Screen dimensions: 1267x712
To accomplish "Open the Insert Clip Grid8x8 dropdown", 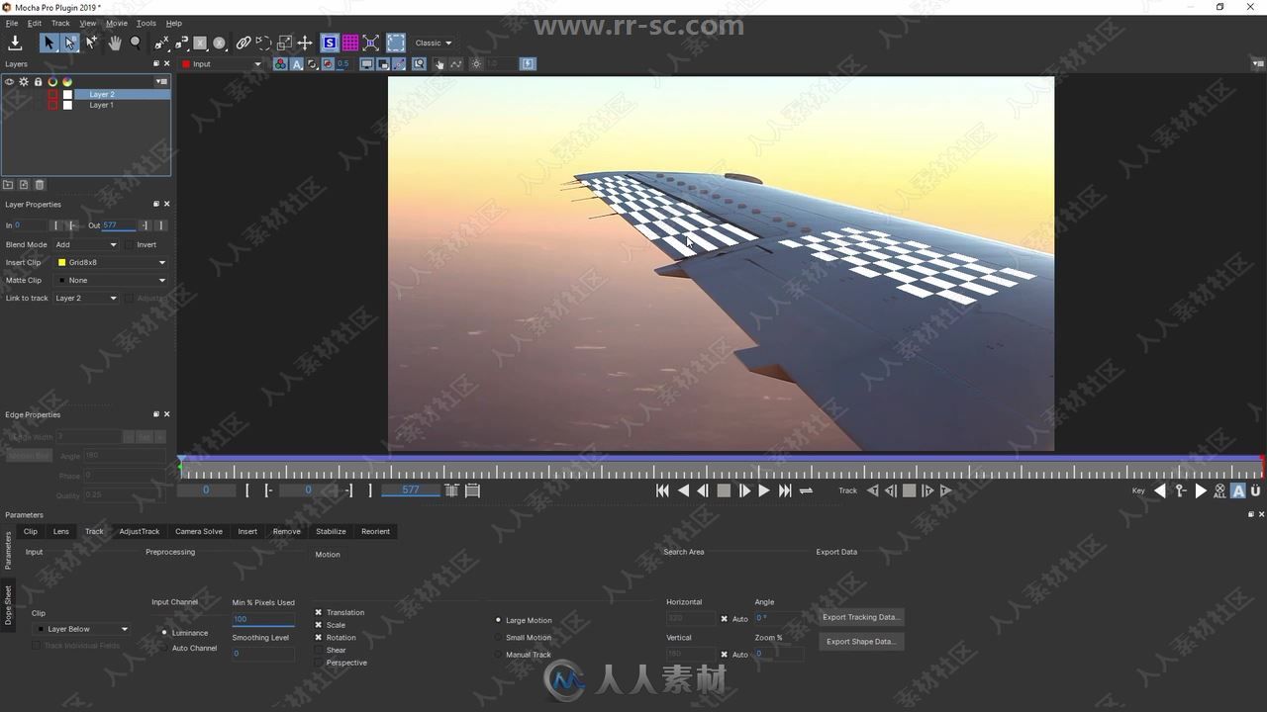I will point(112,263).
